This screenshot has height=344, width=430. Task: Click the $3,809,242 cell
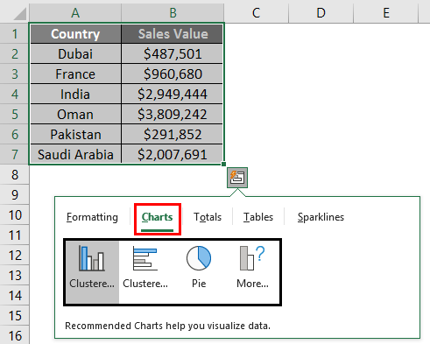[173, 115]
